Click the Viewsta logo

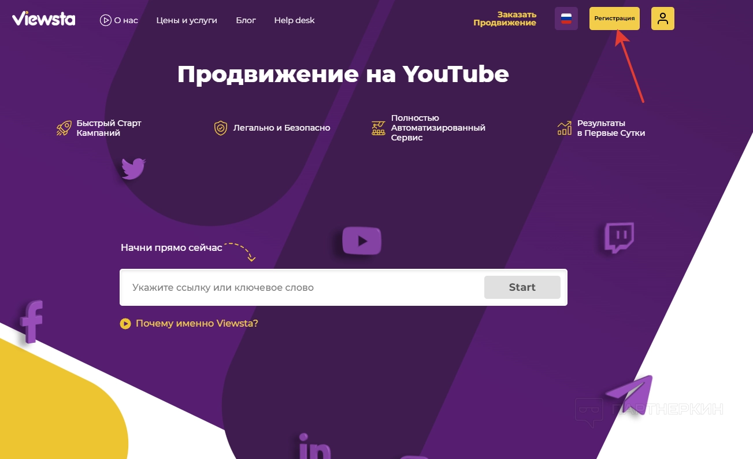pyautogui.click(x=43, y=18)
